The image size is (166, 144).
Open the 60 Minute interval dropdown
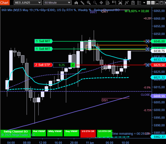pos(57,3)
